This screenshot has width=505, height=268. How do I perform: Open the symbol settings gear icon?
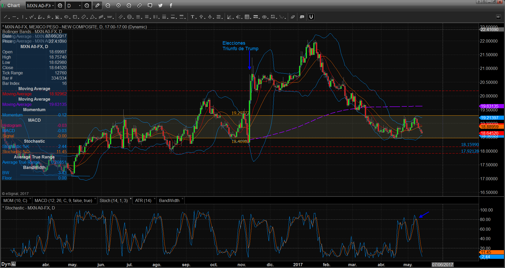click(60, 6)
